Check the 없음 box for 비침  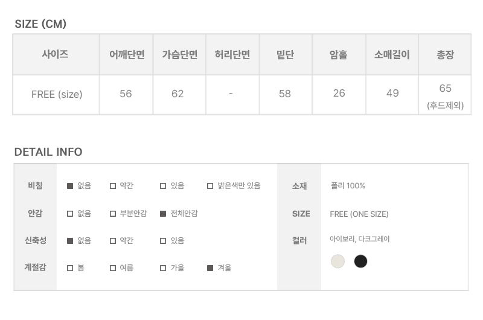coord(70,186)
